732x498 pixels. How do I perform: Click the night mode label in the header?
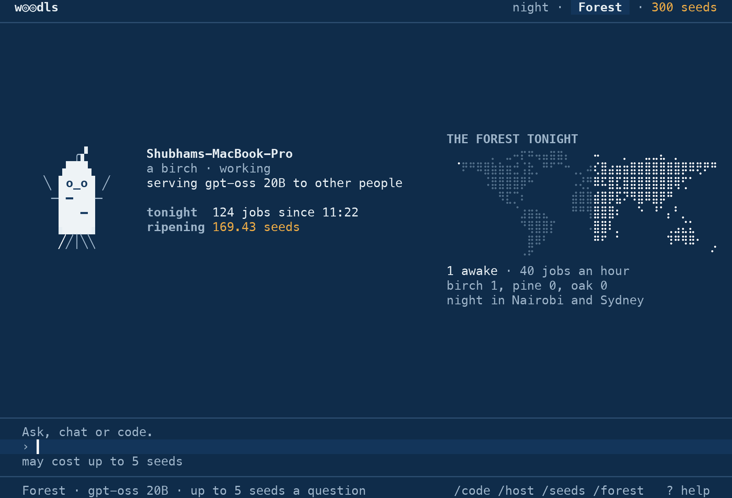[x=530, y=7]
